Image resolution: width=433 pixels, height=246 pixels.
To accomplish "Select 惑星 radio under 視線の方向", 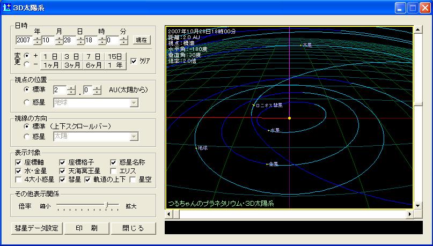I will point(27,137).
